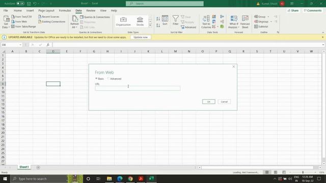The image size is (326, 183).
Task: Open What-If Analysis dropdown
Action: pos(234,21)
